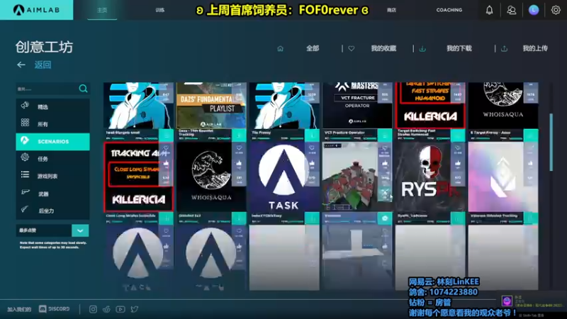The width and height of the screenshot is (567, 319).
Task: Favorite the Tracking Aim Killericia card
Action: pos(166,148)
